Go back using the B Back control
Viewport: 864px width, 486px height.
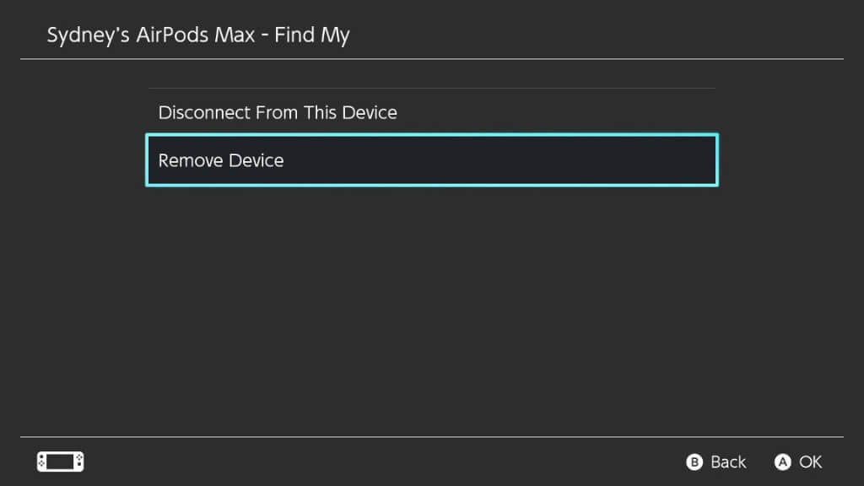point(716,462)
